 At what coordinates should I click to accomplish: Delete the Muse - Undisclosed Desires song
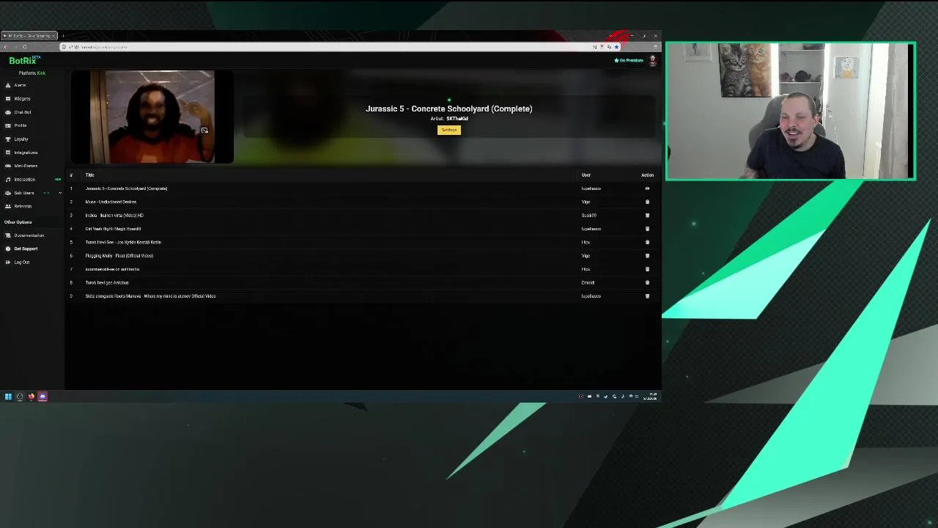point(647,202)
